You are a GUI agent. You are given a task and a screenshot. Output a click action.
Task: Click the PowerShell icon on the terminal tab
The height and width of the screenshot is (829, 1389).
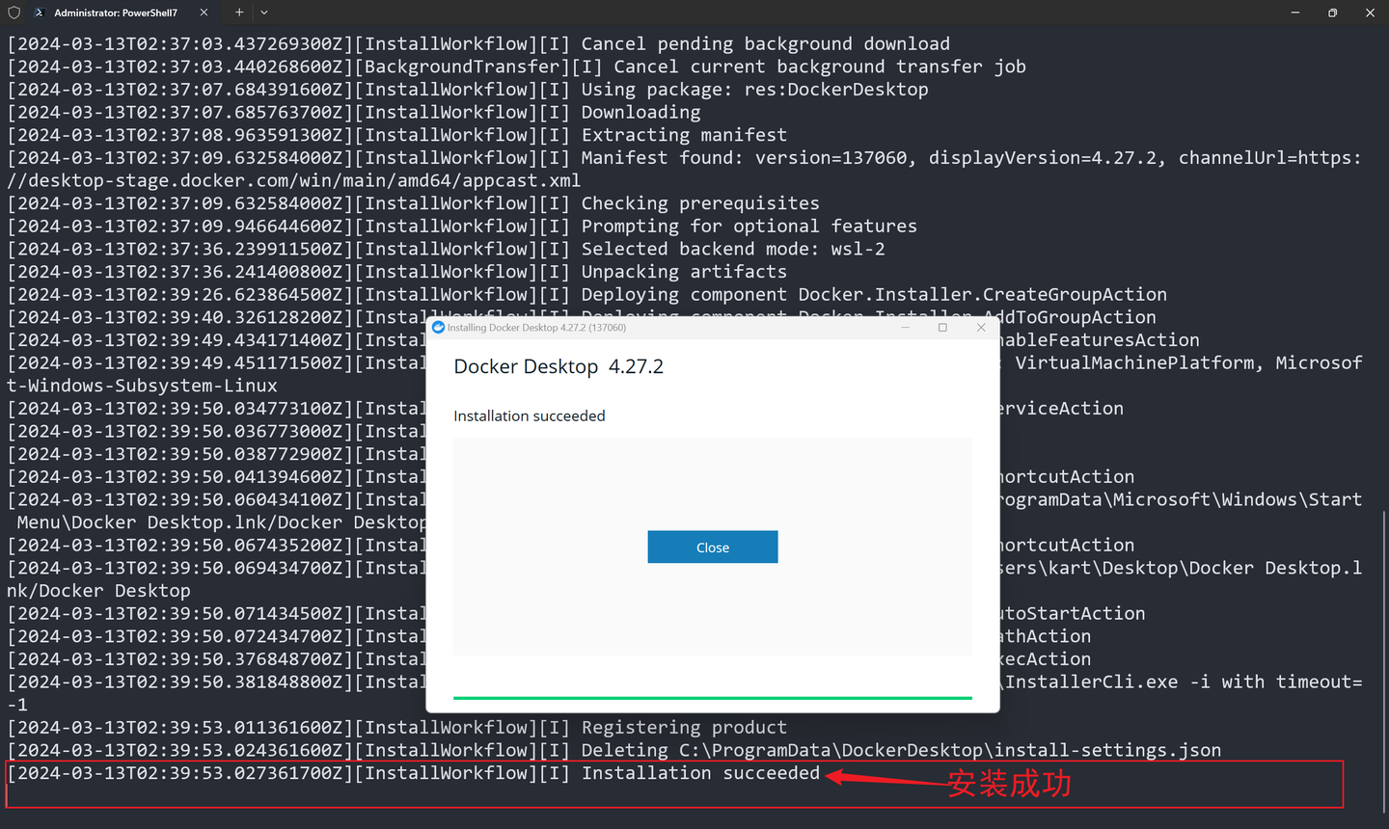coord(41,13)
